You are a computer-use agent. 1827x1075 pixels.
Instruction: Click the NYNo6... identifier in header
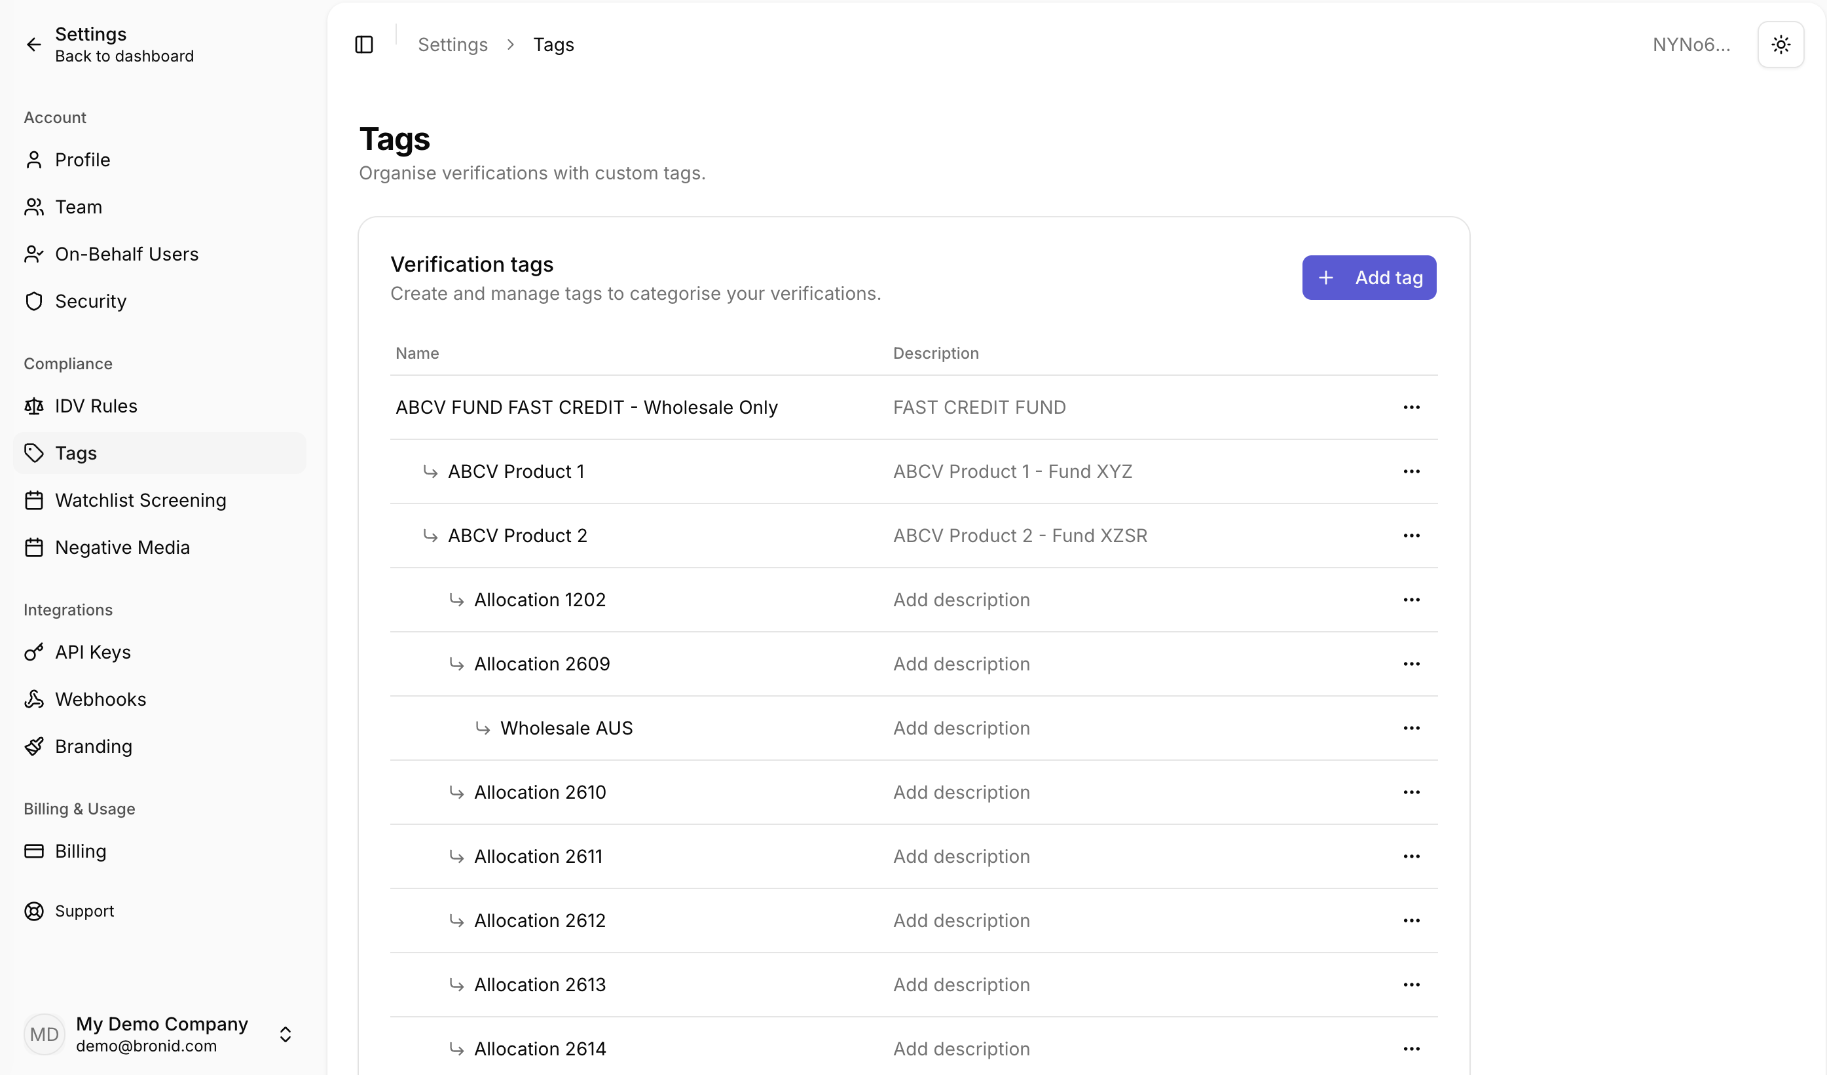click(x=1691, y=45)
